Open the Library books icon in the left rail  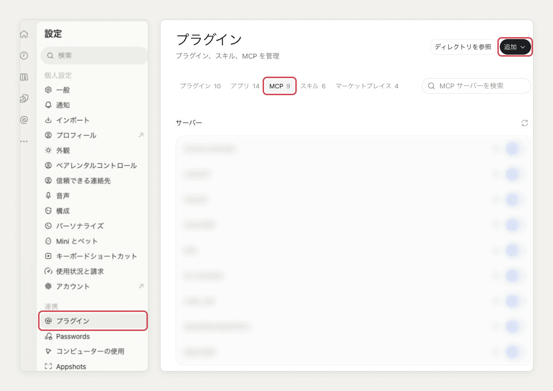pos(24,77)
